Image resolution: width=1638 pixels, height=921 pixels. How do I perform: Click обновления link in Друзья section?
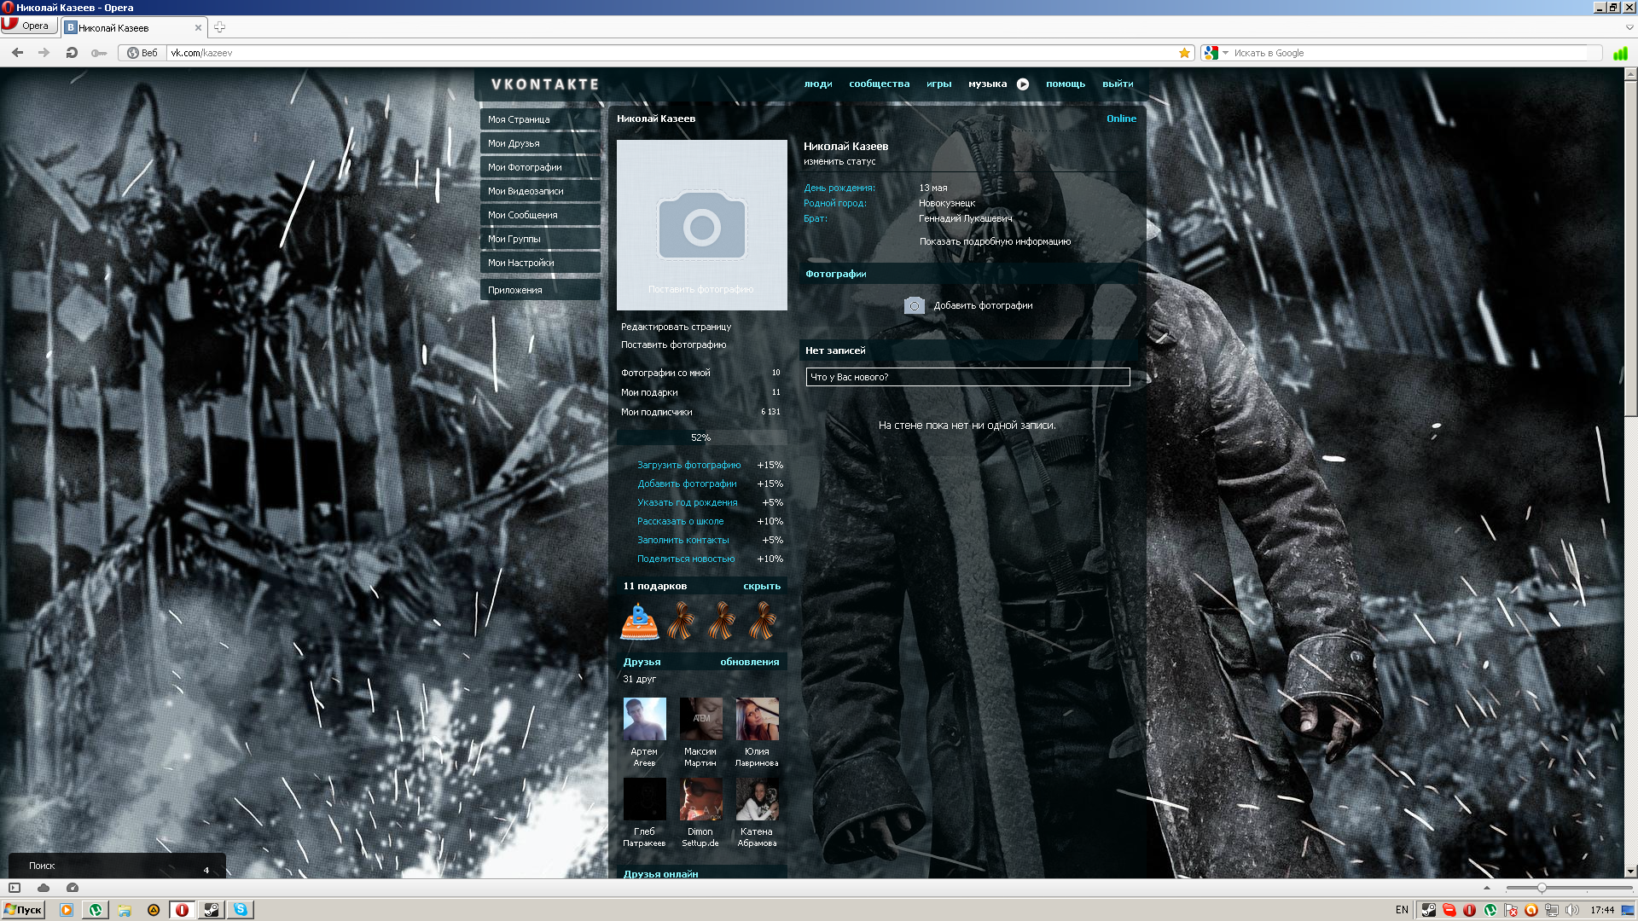tap(749, 662)
